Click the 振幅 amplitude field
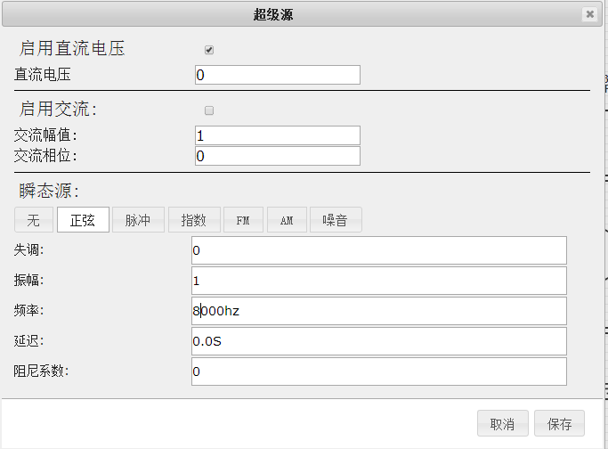Viewport: 608px width, 449px height. [379, 281]
